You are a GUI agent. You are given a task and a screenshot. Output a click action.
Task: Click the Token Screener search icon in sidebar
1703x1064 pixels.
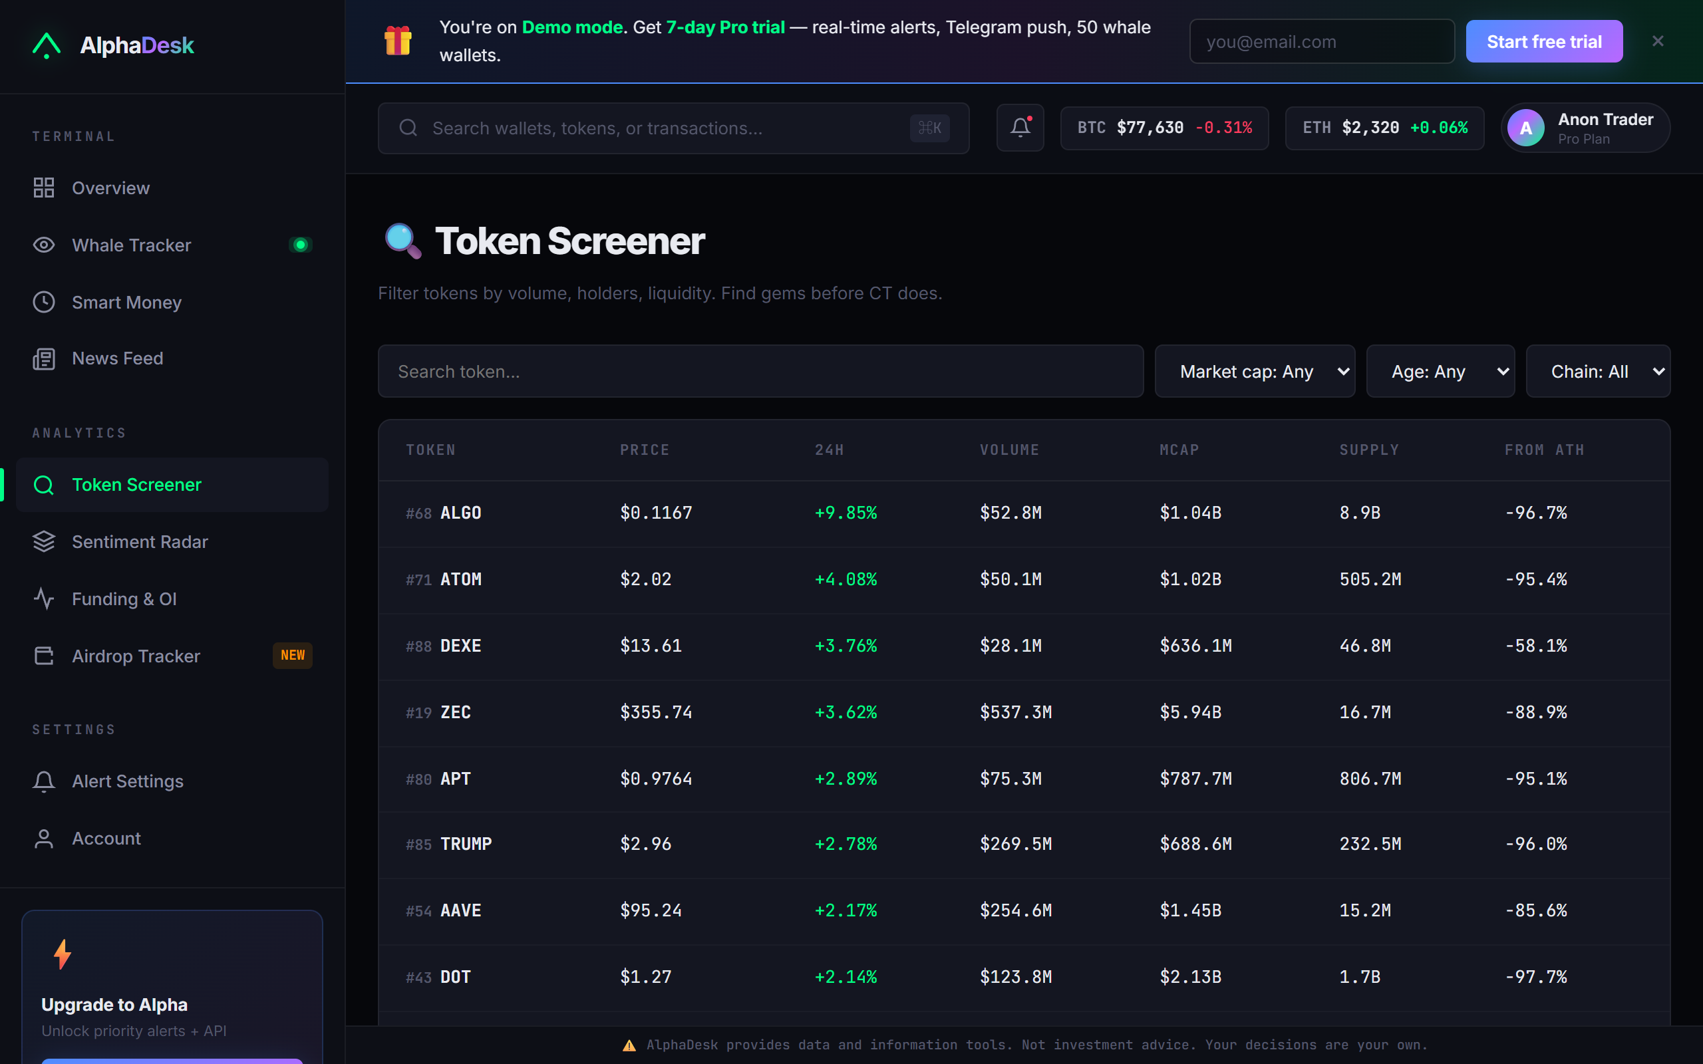point(44,485)
